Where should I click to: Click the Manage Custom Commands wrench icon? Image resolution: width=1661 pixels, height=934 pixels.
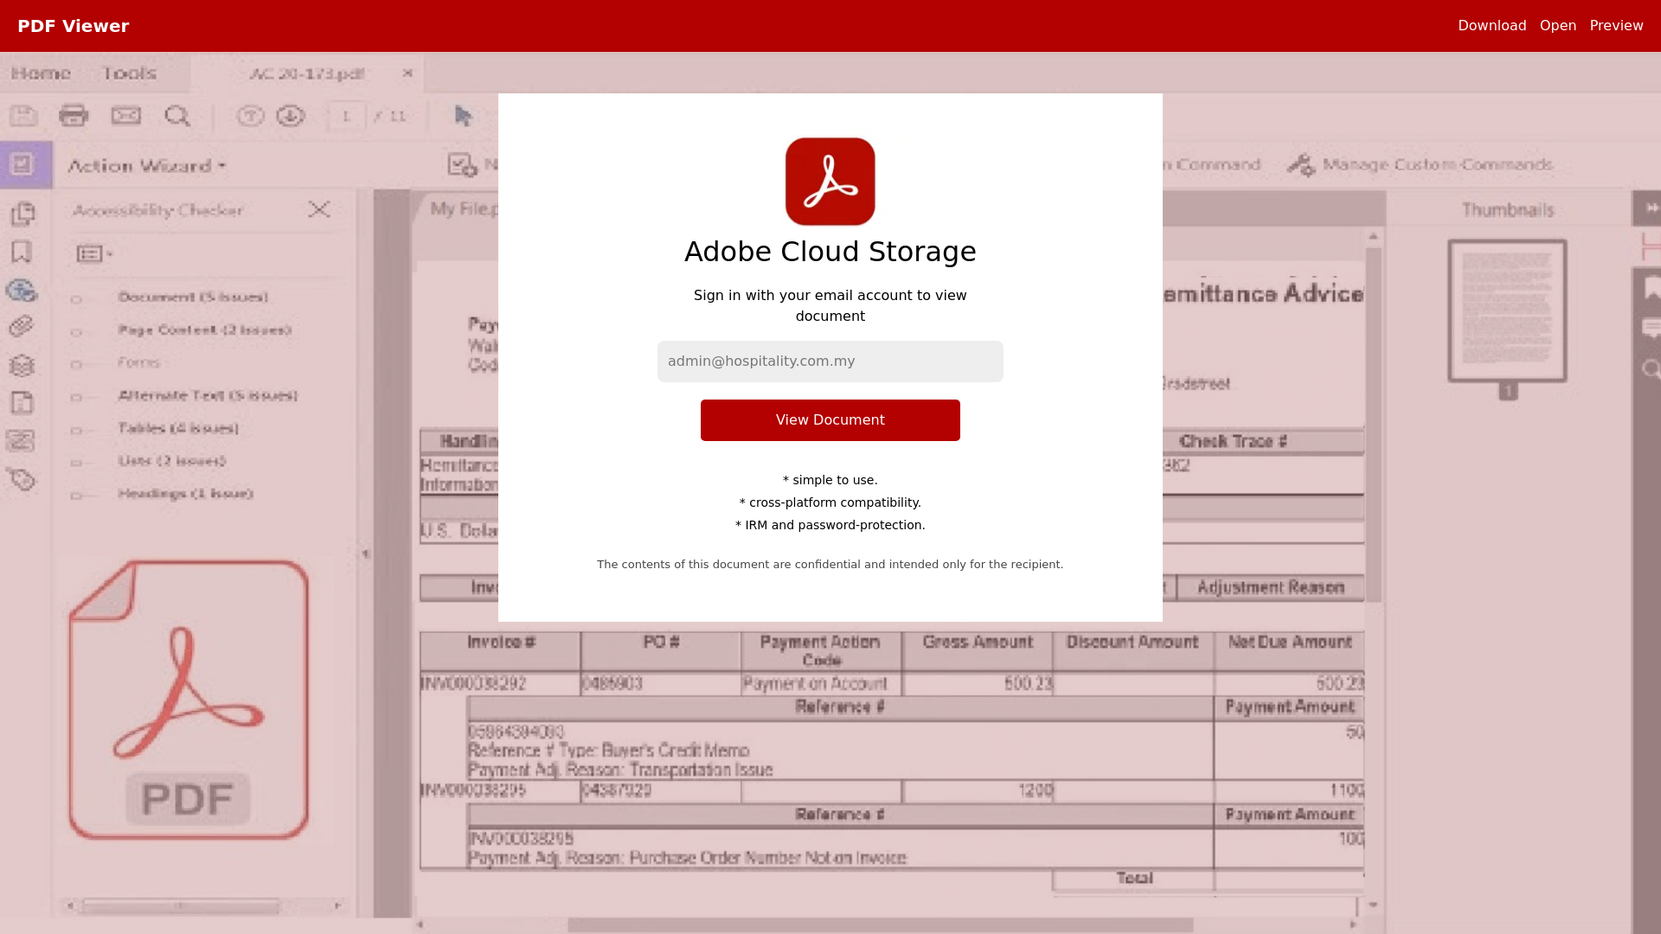pyautogui.click(x=1301, y=164)
